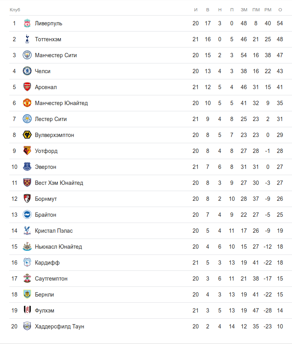Click the Fulham club crest icon

click(x=27, y=311)
